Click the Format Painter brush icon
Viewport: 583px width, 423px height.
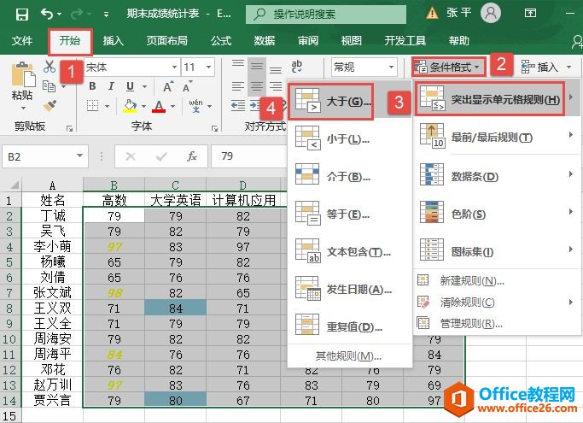point(50,106)
